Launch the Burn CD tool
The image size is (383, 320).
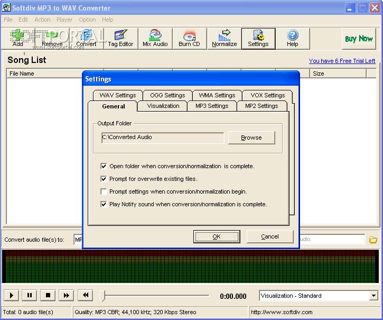[189, 39]
